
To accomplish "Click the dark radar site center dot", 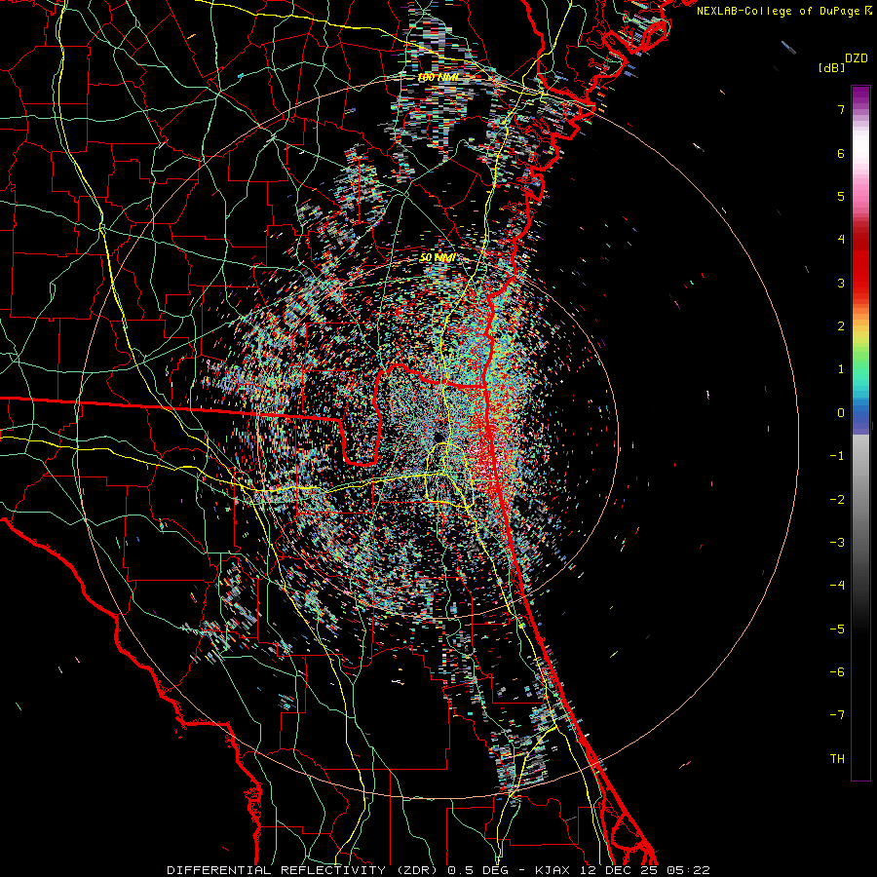I will tap(438, 437).
